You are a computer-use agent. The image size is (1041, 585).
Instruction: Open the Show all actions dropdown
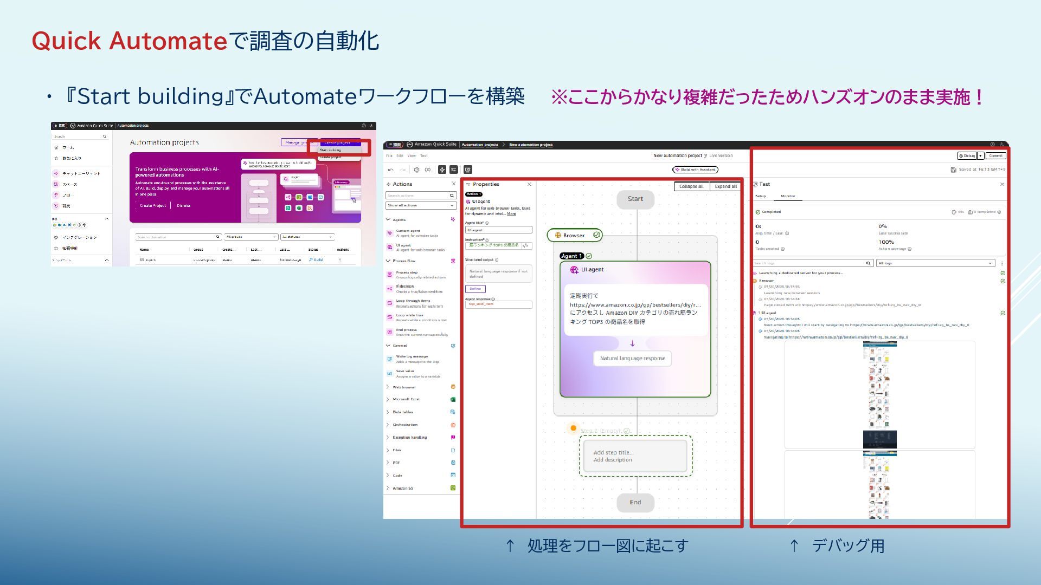(x=421, y=206)
